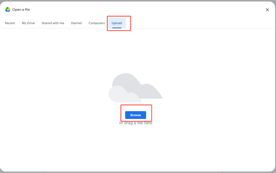Screen dimensions: 276x173
Task: Open the My Drive tab
Action: tap(28, 23)
